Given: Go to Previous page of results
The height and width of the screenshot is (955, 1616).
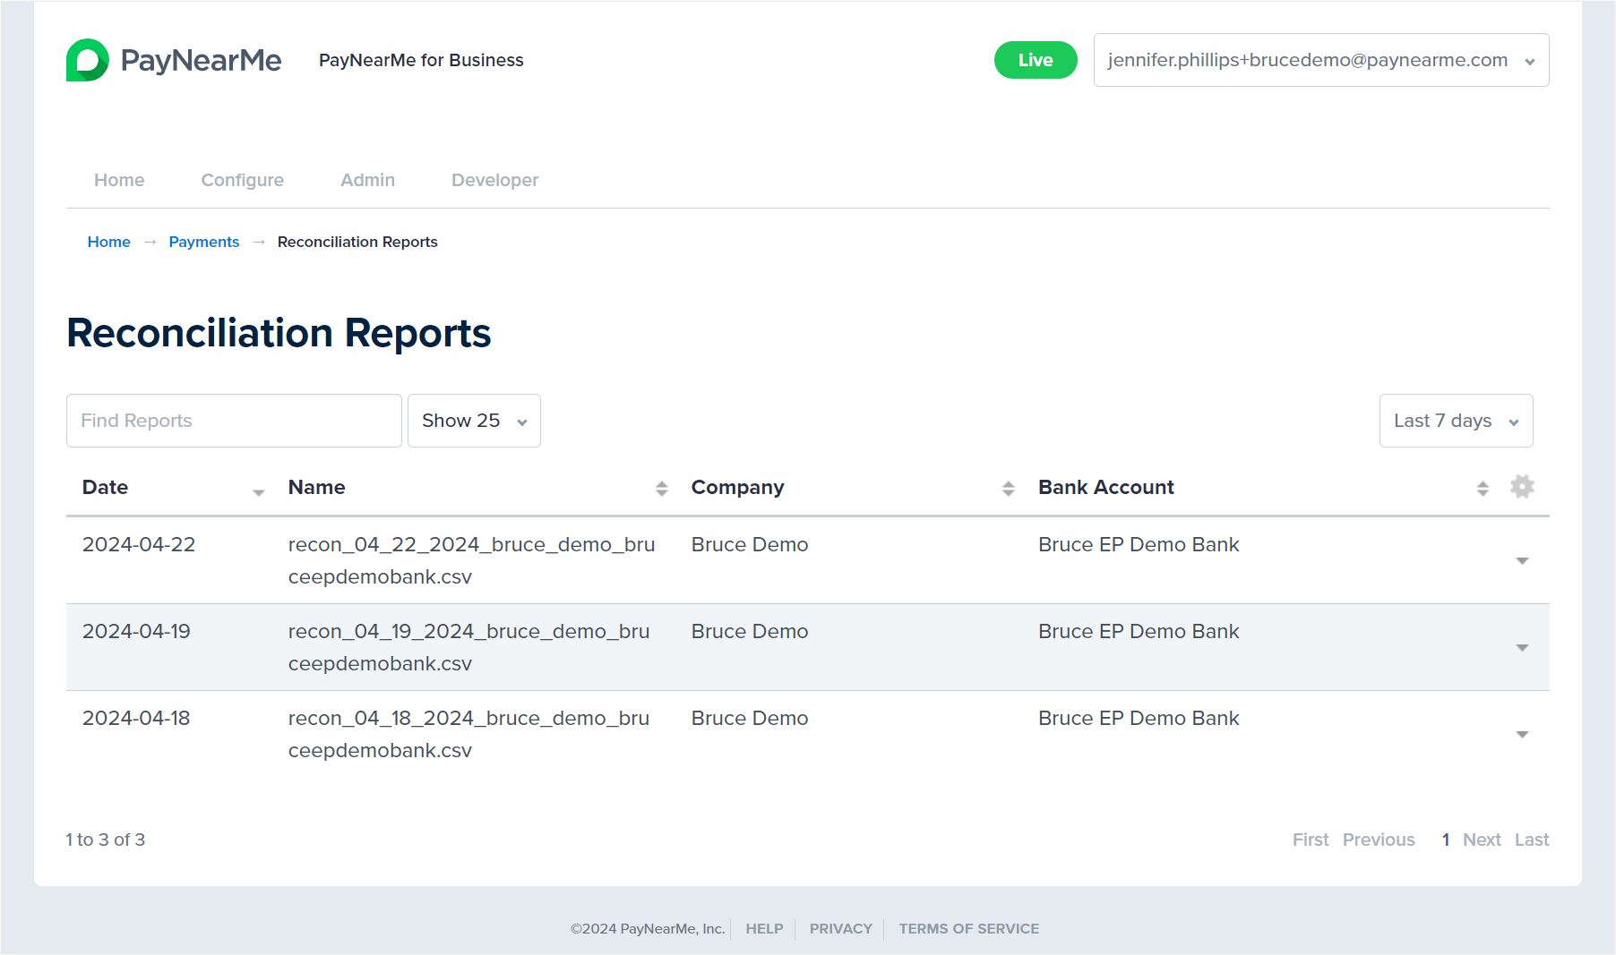Looking at the screenshot, I should click(1379, 840).
